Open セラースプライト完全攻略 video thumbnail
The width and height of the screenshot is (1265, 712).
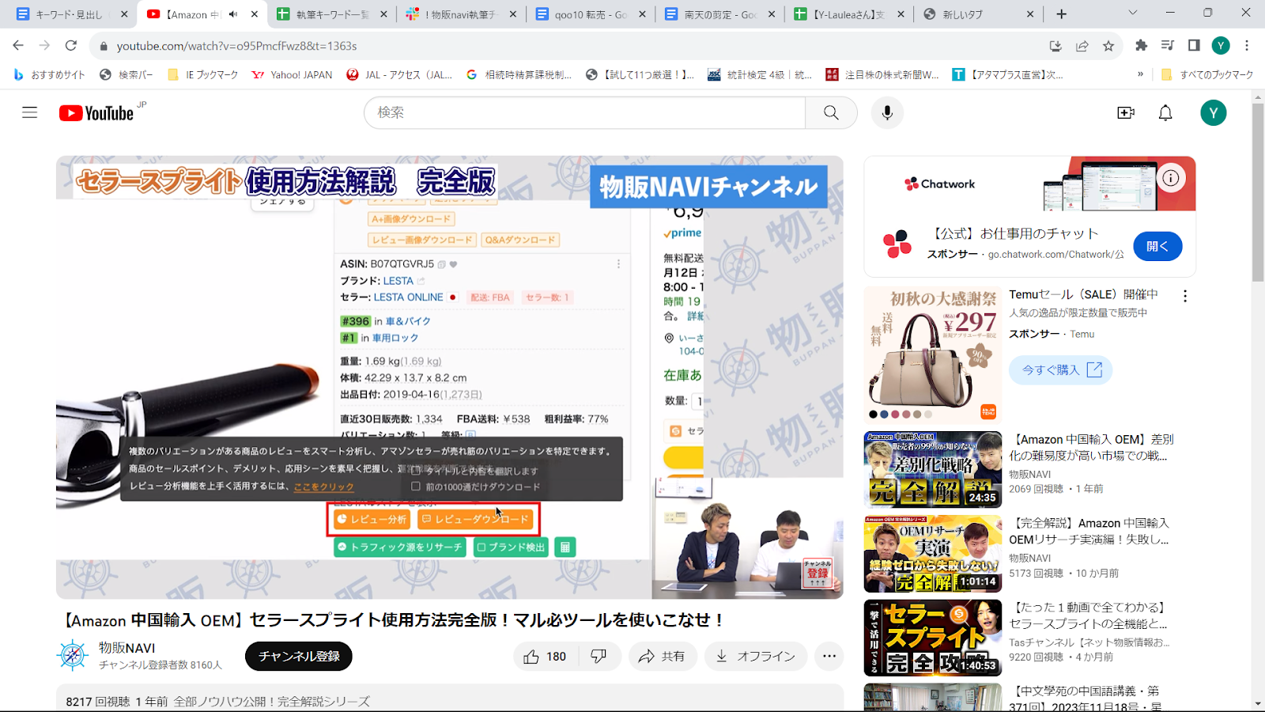933,638
